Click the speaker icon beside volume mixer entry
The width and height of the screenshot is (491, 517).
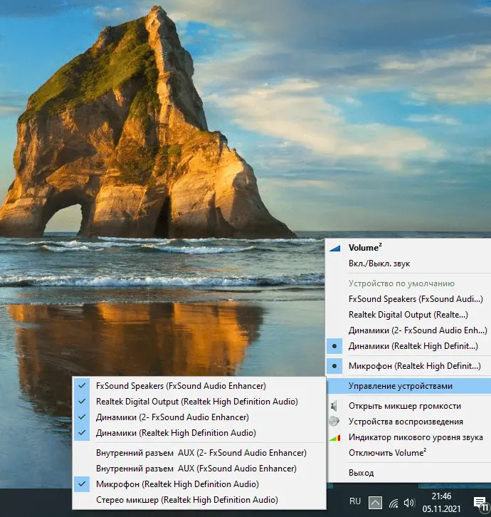(334, 406)
